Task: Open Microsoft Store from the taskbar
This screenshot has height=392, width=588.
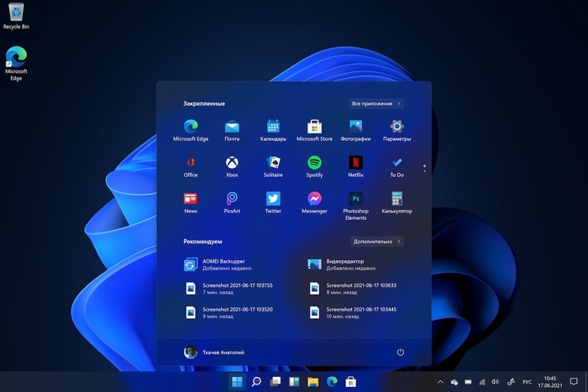Action: coord(350,382)
